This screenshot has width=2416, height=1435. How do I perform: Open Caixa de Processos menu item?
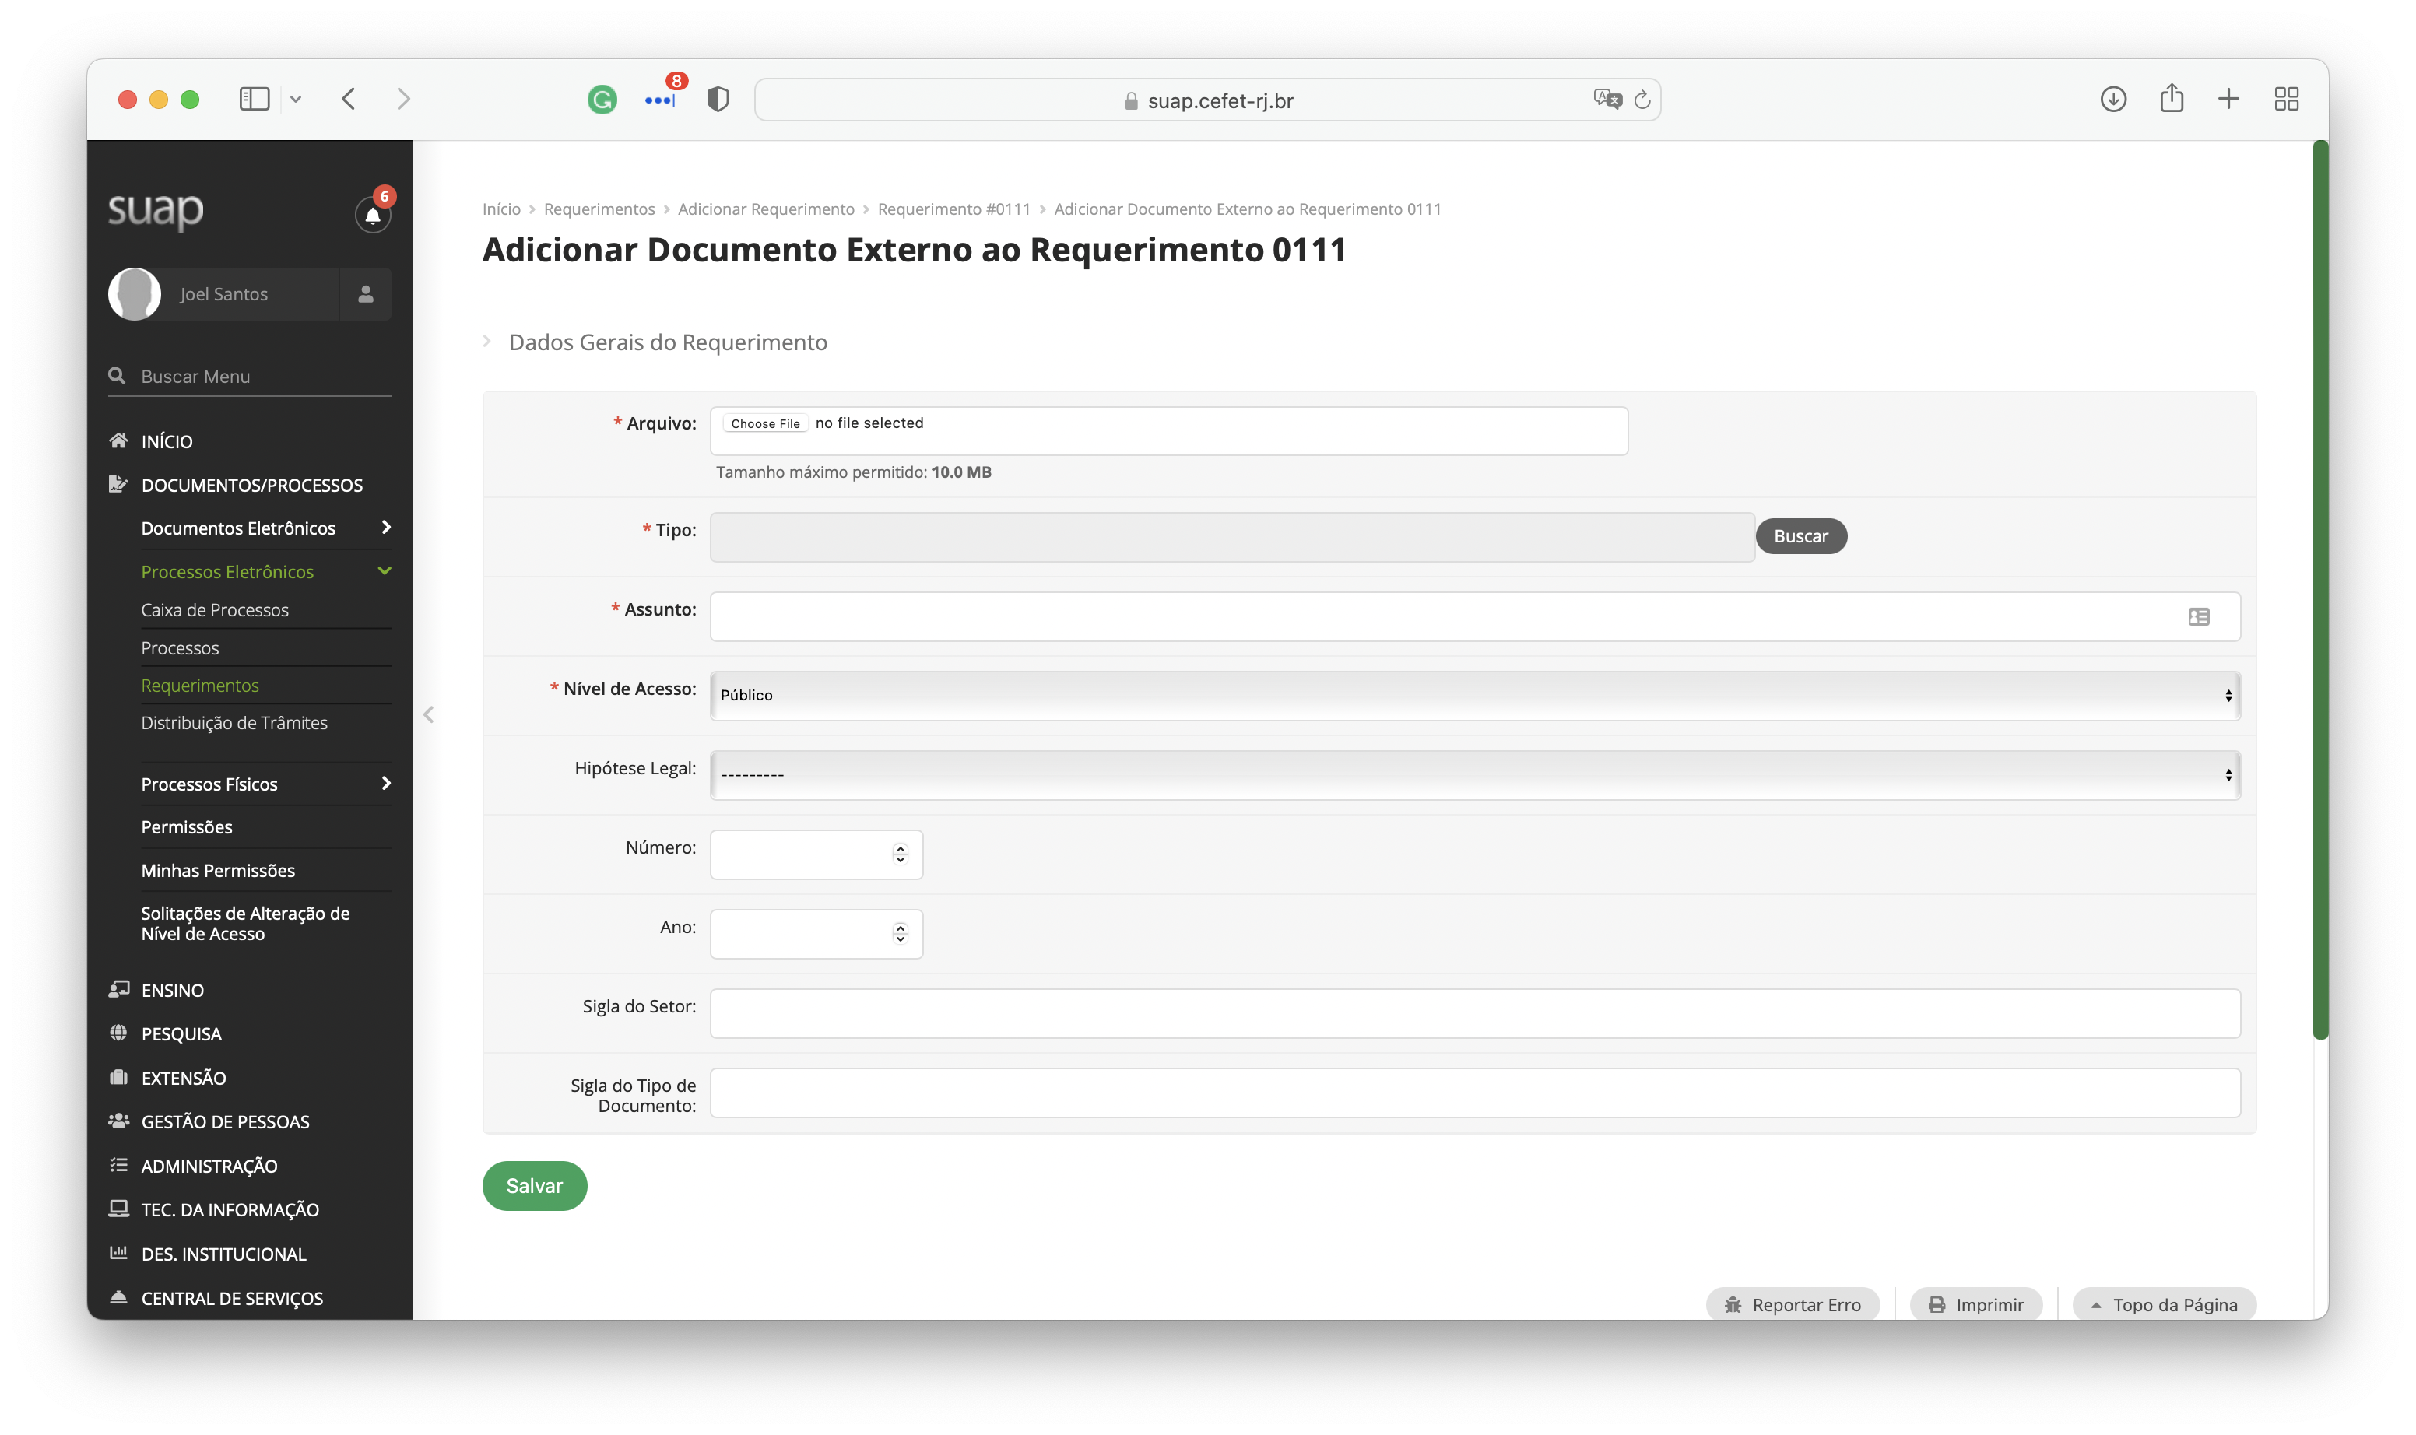click(x=215, y=610)
